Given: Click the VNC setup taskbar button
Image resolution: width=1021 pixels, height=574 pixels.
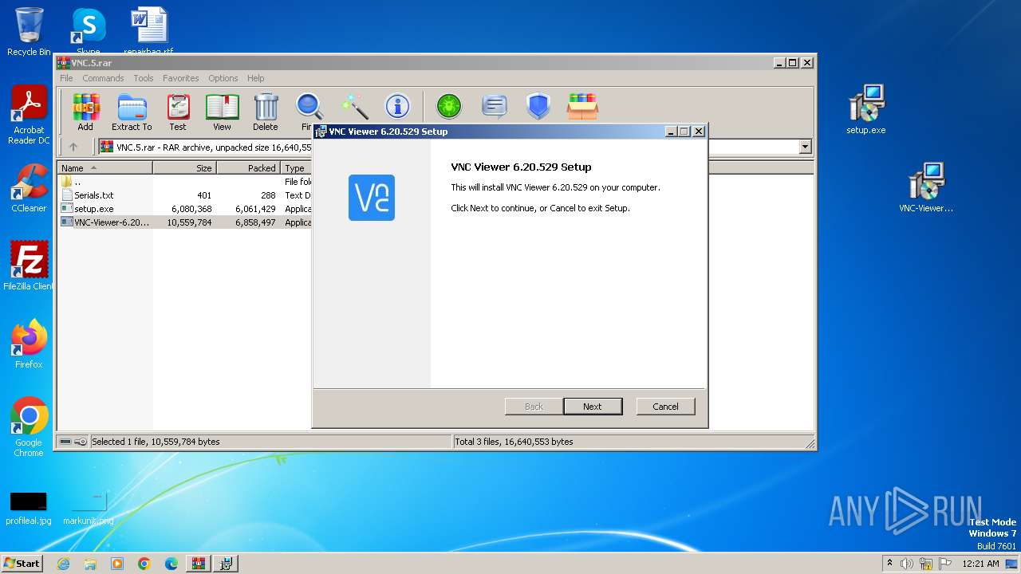Looking at the screenshot, I should (x=226, y=564).
